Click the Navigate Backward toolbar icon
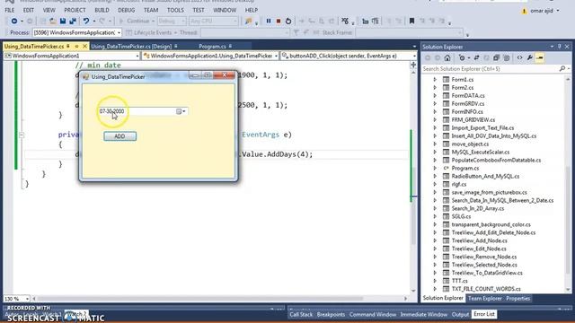The image size is (575, 323). pyautogui.click(x=14, y=22)
